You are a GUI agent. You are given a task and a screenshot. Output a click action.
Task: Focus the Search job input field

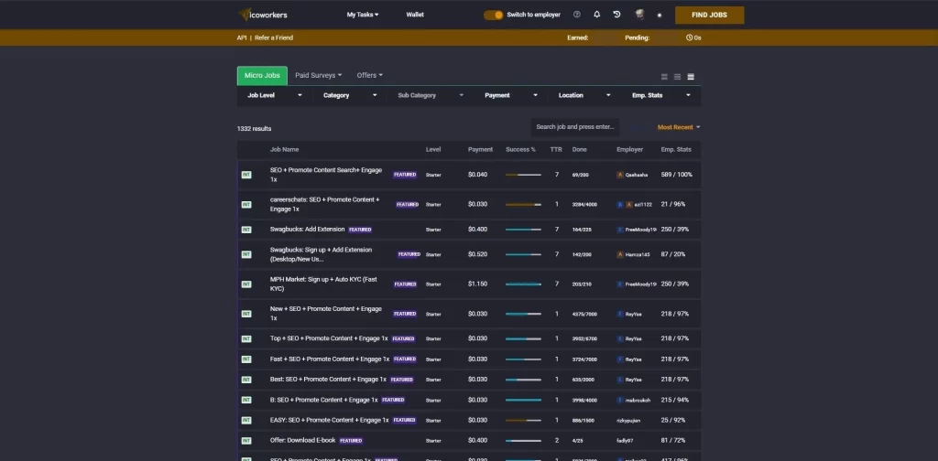575,127
